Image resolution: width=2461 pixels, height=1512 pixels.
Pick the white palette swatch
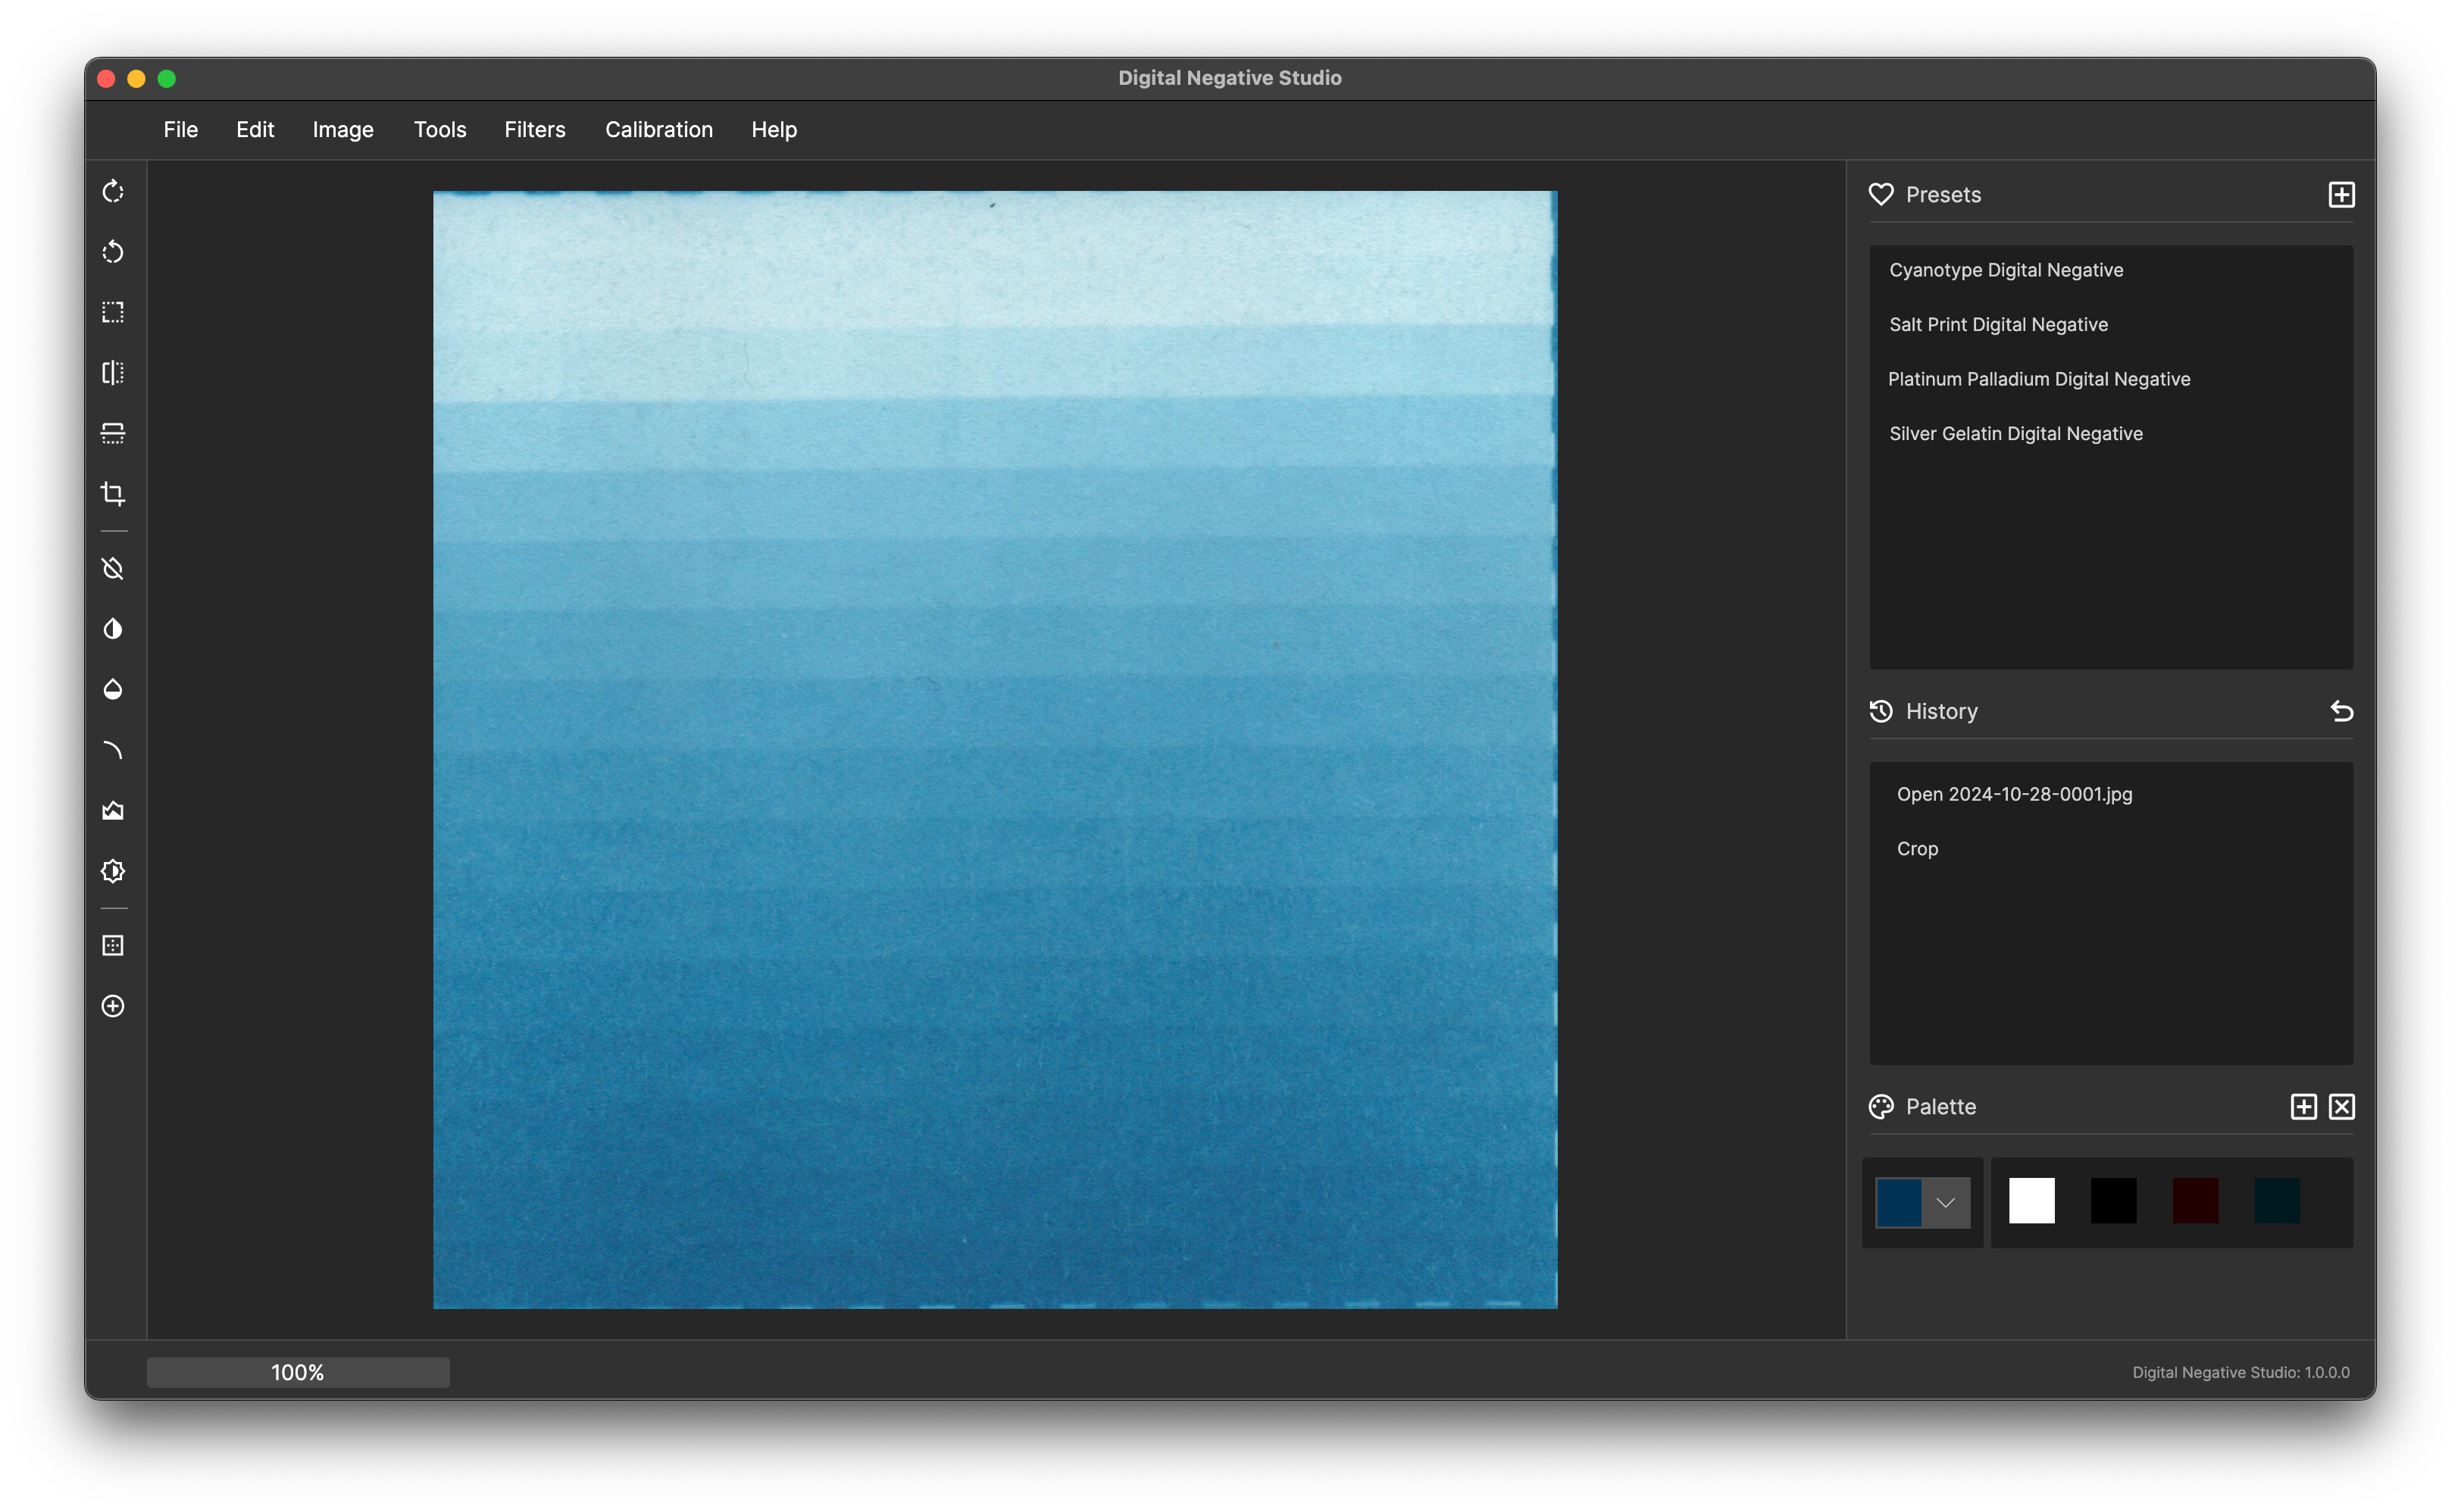2031,1201
